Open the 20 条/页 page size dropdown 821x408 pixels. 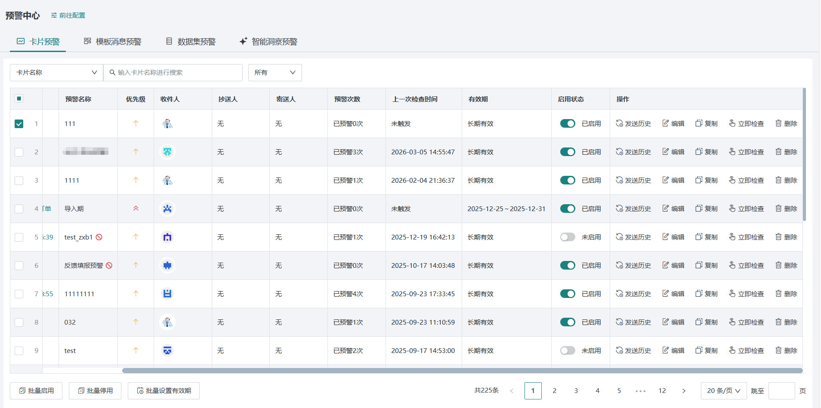click(723, 391)
